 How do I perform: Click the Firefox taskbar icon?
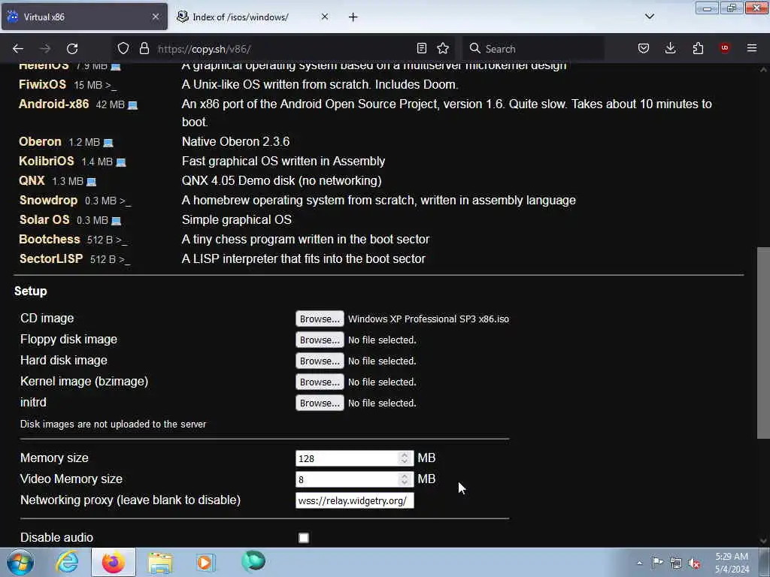(x=113, y=562)
